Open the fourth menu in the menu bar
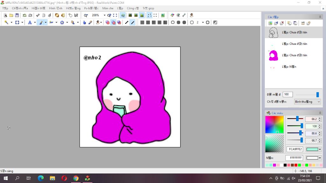The height and width of the screenshot is (183, 326). 56,8
